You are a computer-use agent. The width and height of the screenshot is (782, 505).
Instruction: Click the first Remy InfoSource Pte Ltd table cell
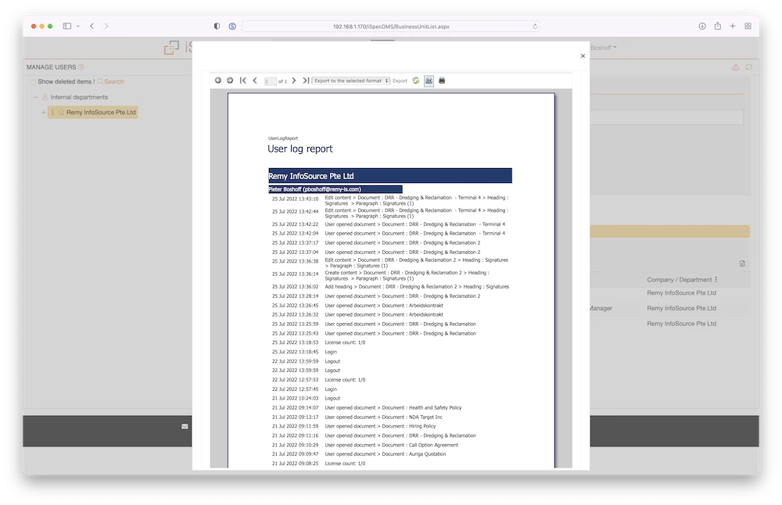[x=681, y=293]
